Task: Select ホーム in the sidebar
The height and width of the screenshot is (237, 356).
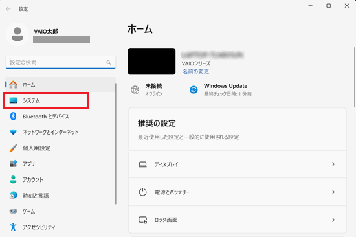Action: click(60, 85)
